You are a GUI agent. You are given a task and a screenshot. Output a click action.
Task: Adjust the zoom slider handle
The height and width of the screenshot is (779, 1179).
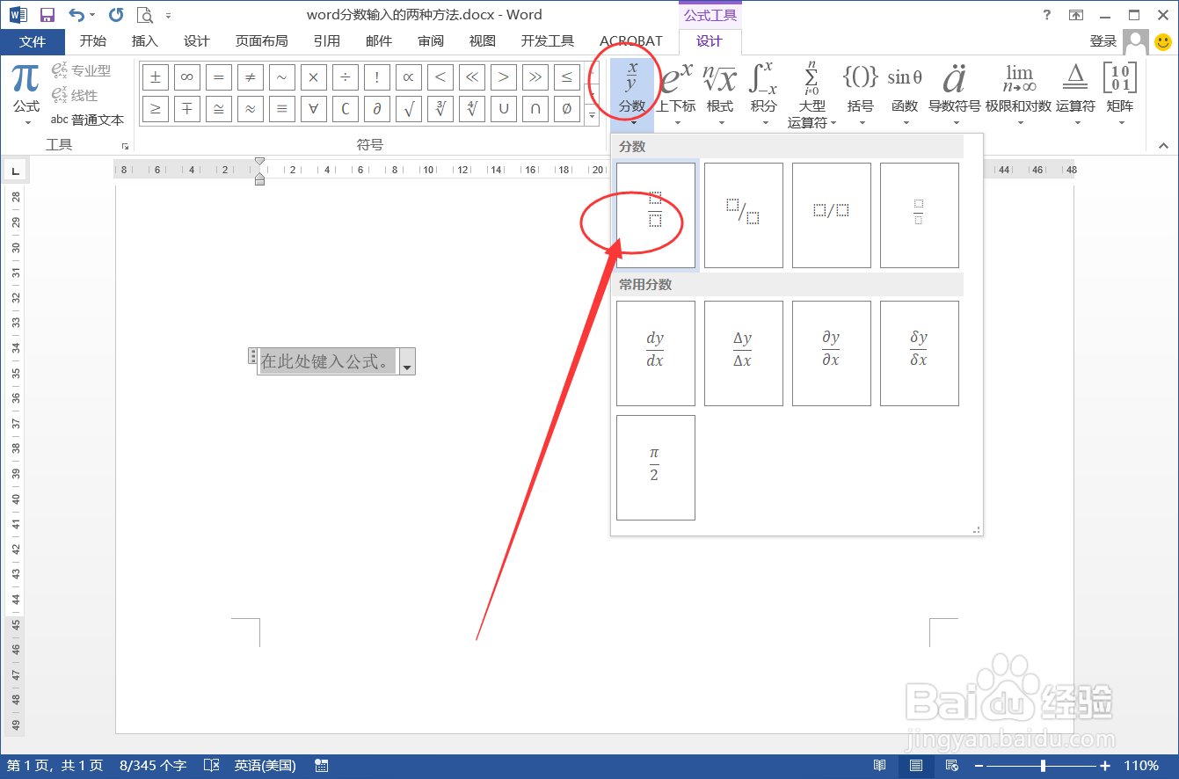click(1043, 766)
